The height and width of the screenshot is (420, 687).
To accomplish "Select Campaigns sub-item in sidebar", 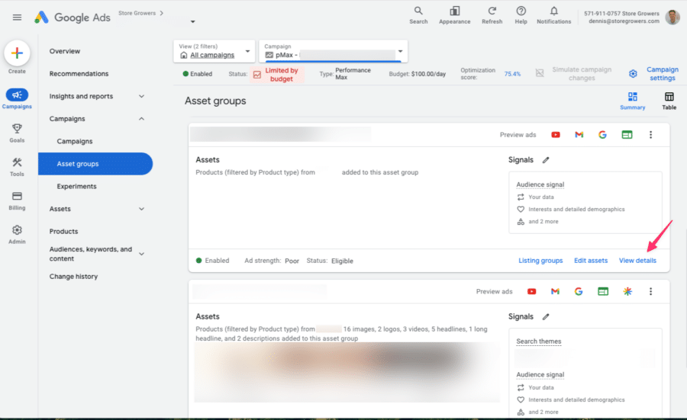I will [75, 141].
